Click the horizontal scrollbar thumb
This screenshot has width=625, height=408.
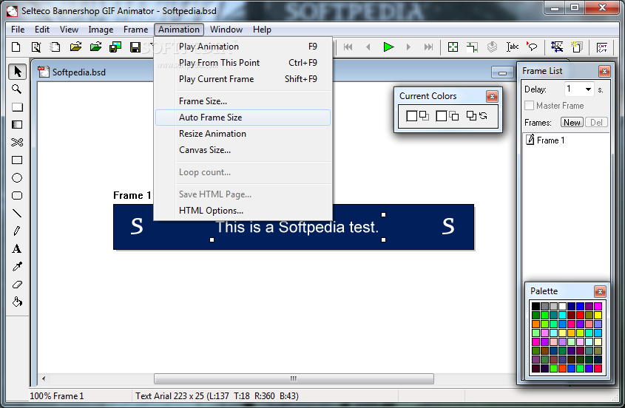point(294,378)
